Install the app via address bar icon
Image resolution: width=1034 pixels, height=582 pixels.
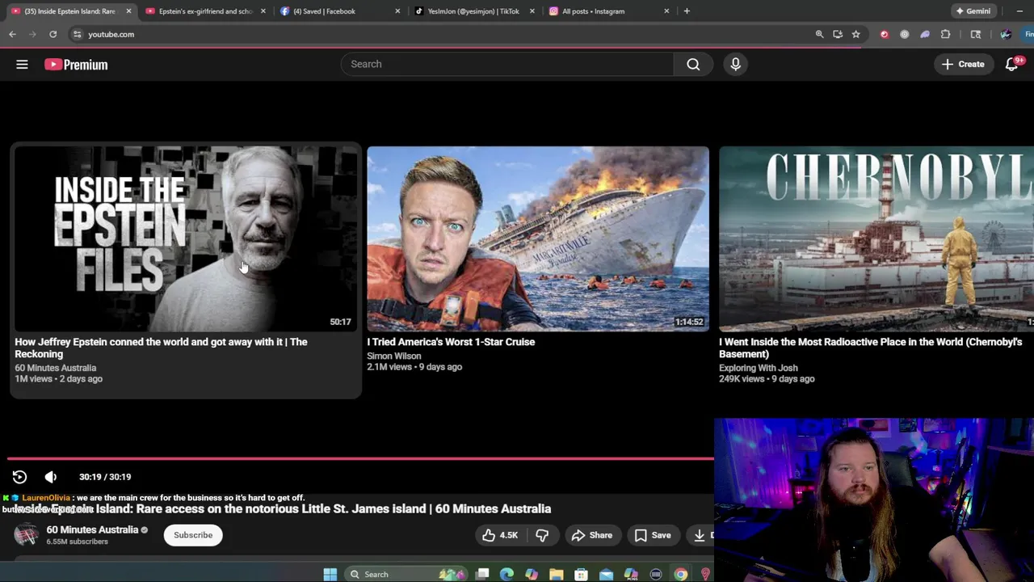pyautogui.click(x=838, y=34)
